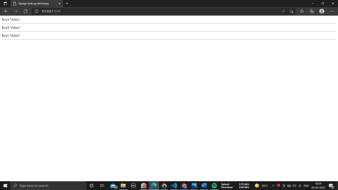The height and width of the screenshot is (190, 338).
Task: Reload the Django page
Action: click(x=25, y=11)
